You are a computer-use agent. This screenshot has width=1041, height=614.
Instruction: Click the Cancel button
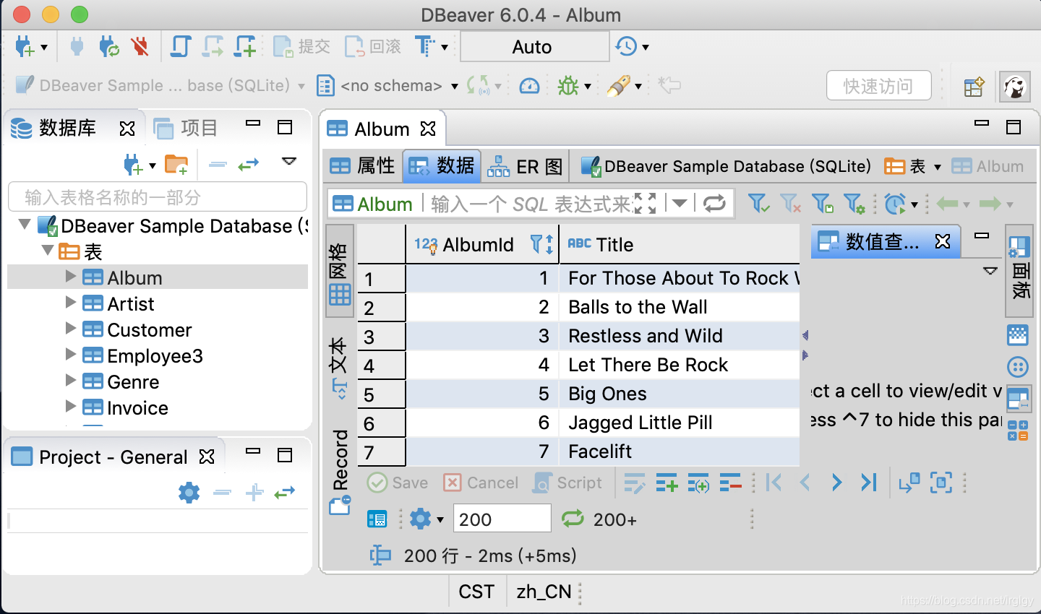481,483
